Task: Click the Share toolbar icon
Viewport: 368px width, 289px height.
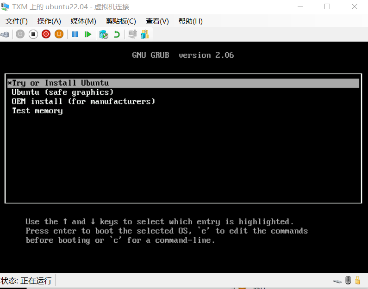Action: coord(145,34)
